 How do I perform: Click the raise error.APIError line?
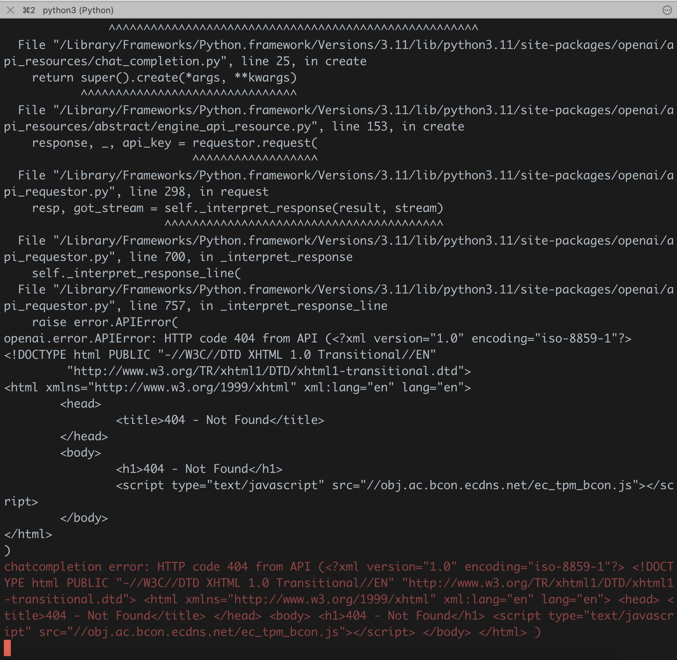tap(105, 322)
